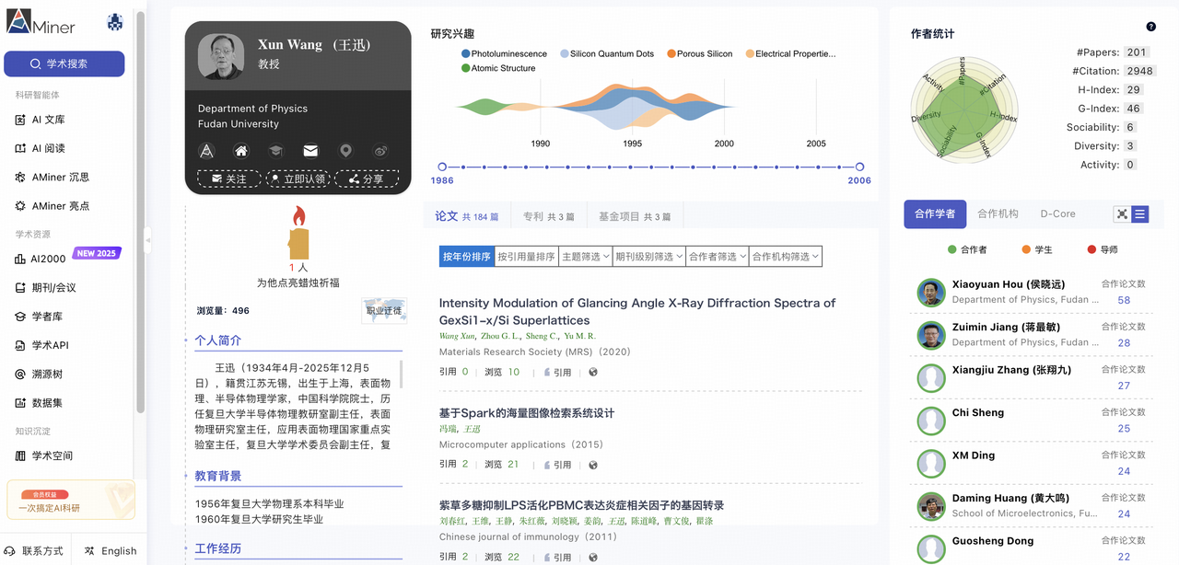
Task: Toggle Silicon Quantum Dots legend item
Action: (x=607, y=54)
